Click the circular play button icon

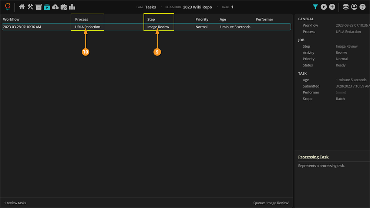pos(324,7)
